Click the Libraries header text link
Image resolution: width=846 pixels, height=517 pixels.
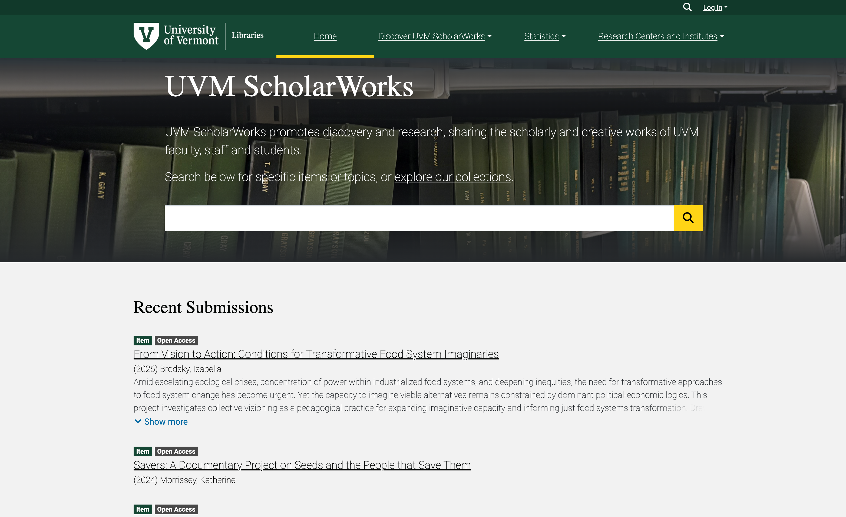[247, 35]
